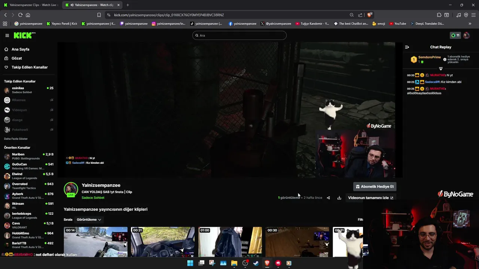Click the Yalnizsempanzee channel avatar
The image size is (479, 269).
pyautogui.click(x=71, y=189)
